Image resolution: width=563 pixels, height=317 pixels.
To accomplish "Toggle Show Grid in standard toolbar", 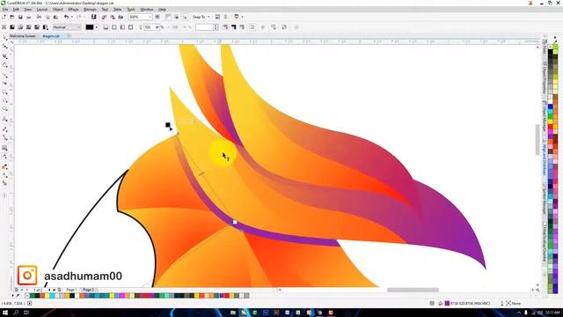I will [x=176, y=17].
